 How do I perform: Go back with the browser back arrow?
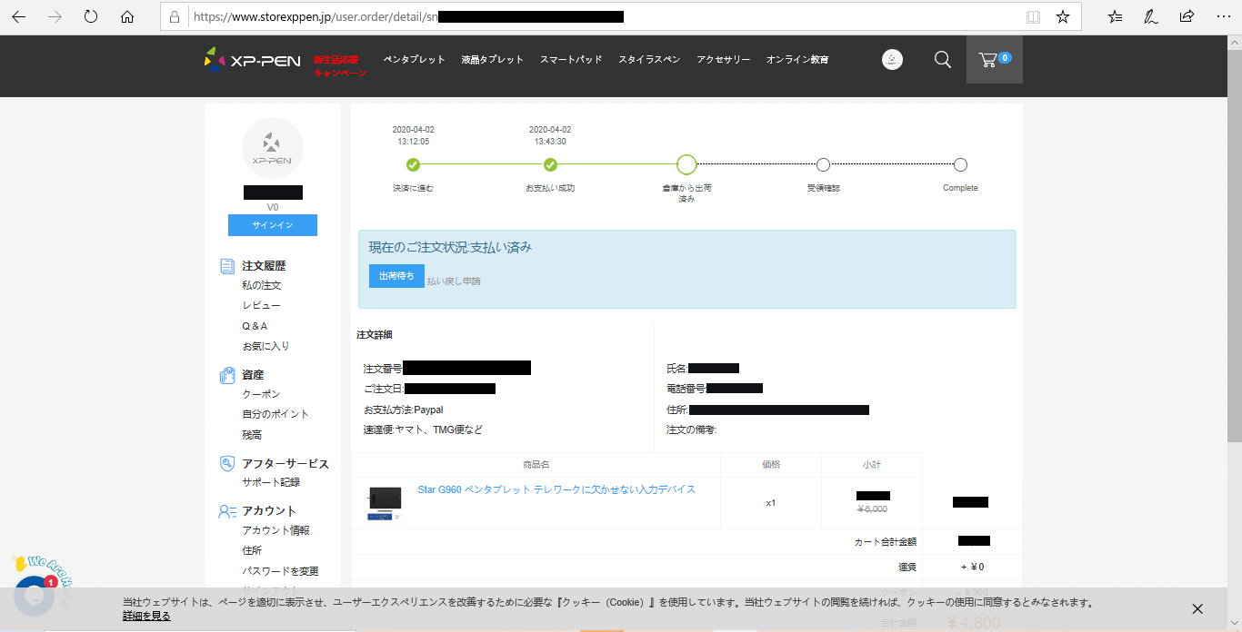(x=18, y=16)
